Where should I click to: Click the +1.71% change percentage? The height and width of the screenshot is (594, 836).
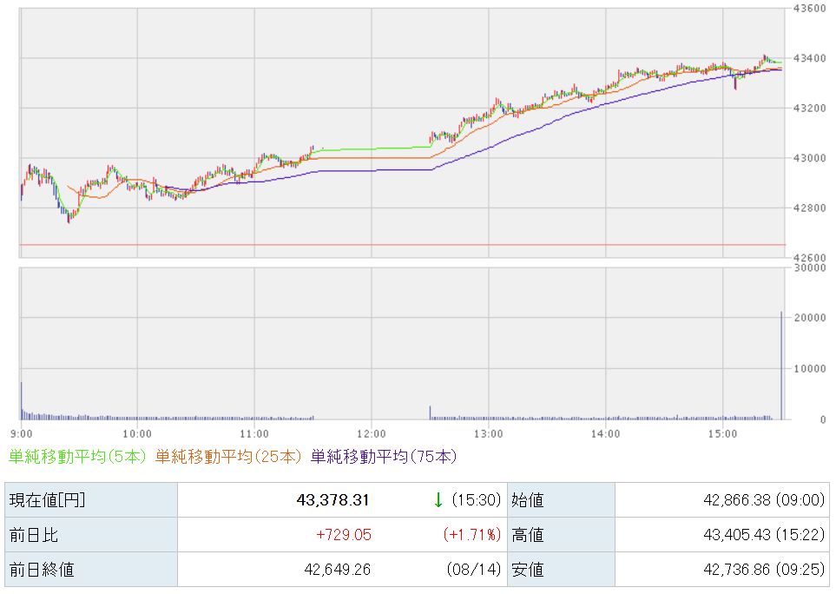472,535
